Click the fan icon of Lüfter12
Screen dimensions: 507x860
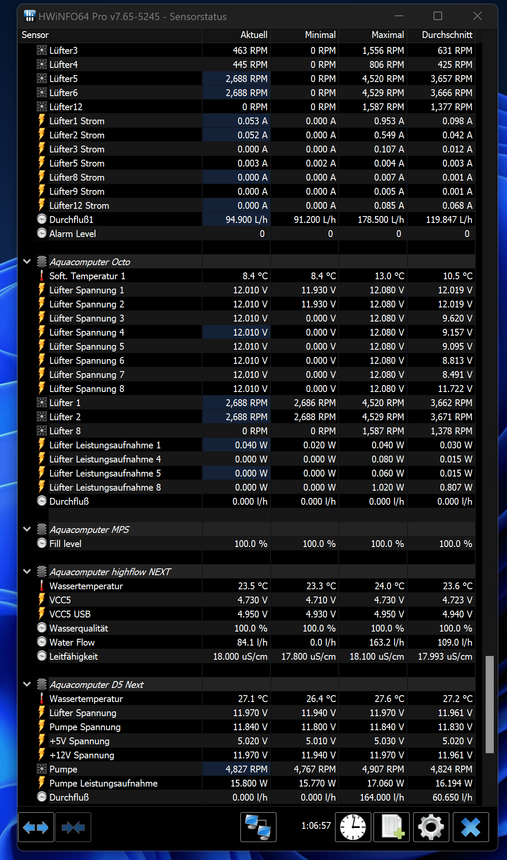tap(42, 107)
